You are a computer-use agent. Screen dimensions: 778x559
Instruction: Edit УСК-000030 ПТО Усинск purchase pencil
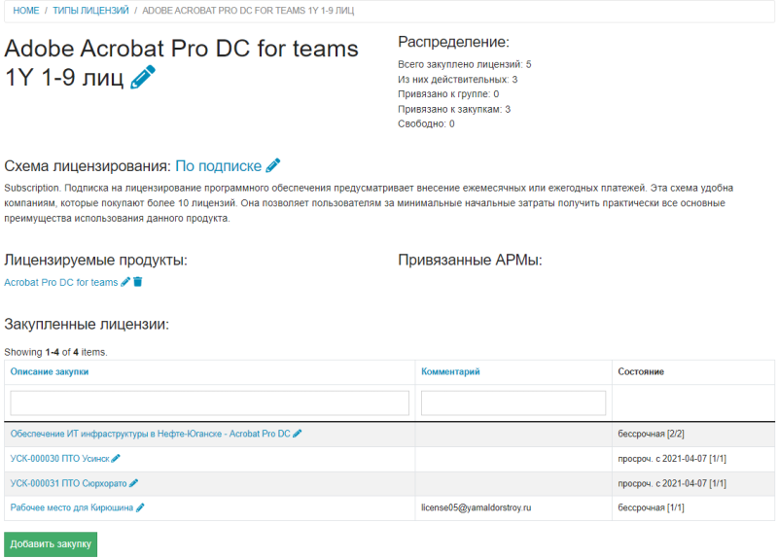click(x=116, y=458)
